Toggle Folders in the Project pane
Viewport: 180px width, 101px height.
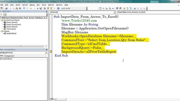point(5,14)
